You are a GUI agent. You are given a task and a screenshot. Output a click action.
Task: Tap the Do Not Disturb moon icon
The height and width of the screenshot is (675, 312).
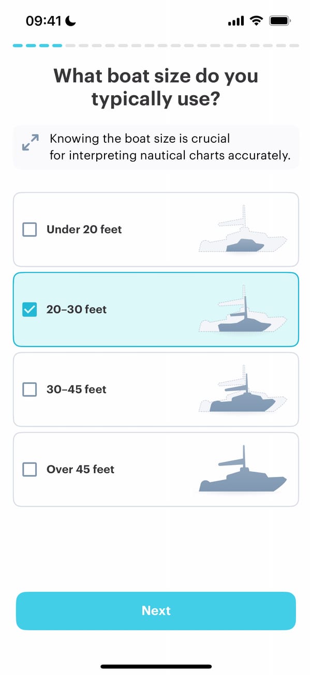[x=71, y=21]
